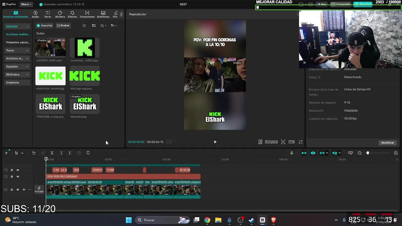Toggle clip linkage in the timeline
Image resolution: width=402 pixels, height=226 pixels.
click(322, 153)
